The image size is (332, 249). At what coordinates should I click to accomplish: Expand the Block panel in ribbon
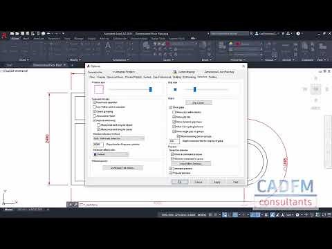pos(206,59)
